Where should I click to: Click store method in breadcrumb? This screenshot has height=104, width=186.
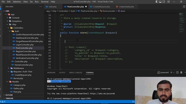pos(121,11)
